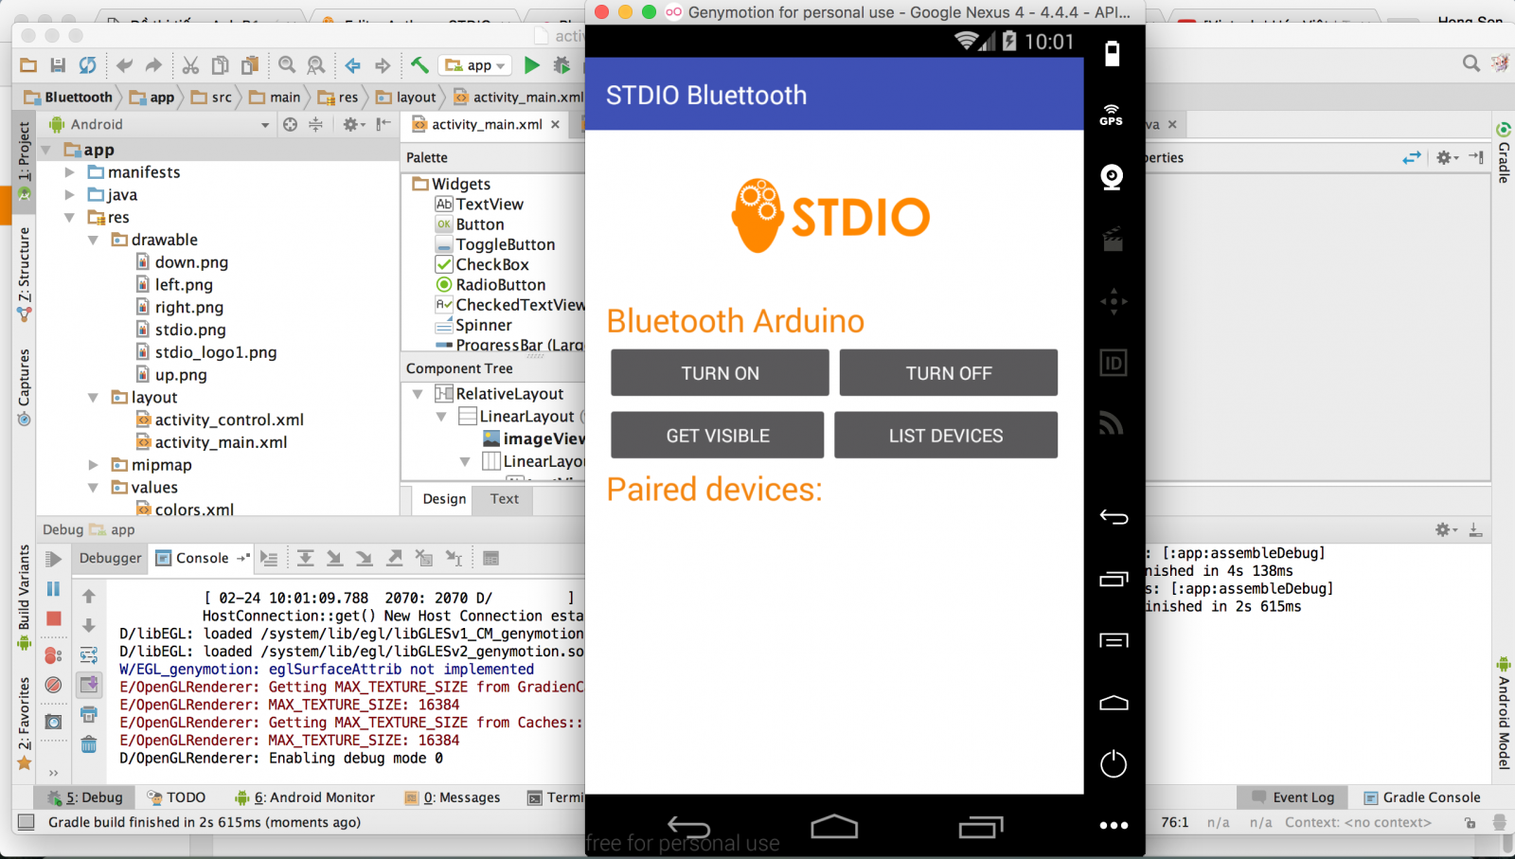
Task: Click the Genymotion power button icon
Action: coord(1114,763)
